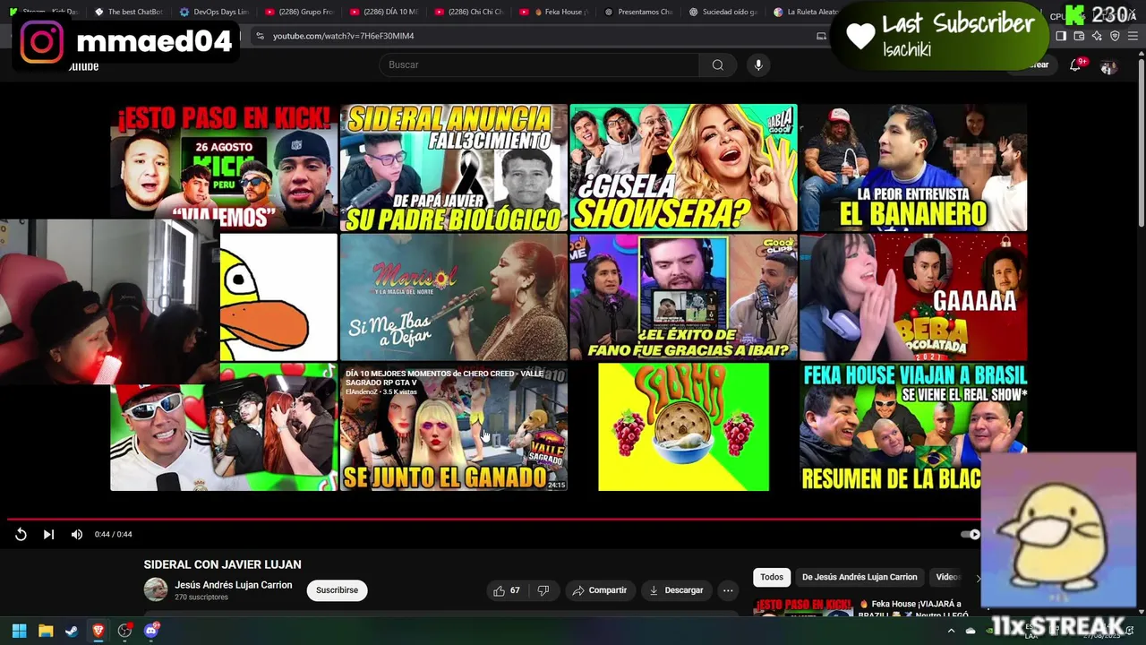Like the video with thumbs up
This screenshot has width=1146, height=645.
[x=507, y=590]
